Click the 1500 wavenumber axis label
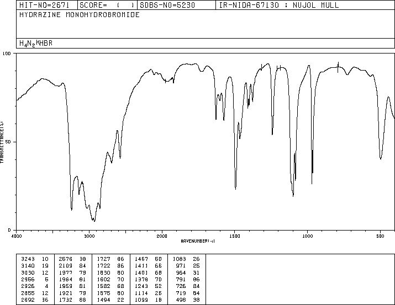The width and height of the screenshot is (395, 305). tap(235, 236)
